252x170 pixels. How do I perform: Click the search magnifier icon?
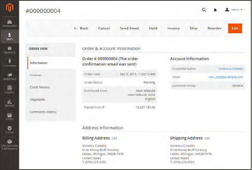[204, 10]
